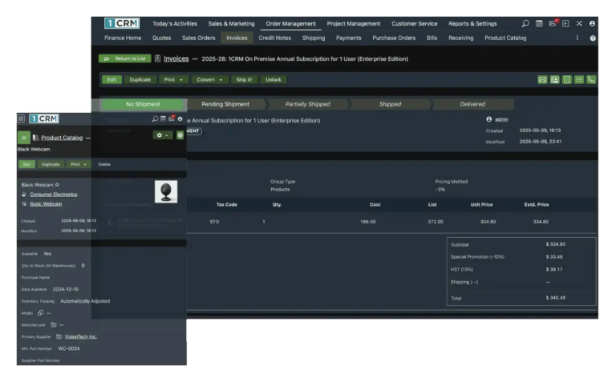Click green email envelope action icon
The image size is (616, 382).
[542, 79]
